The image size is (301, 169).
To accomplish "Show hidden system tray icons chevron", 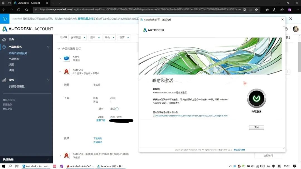I will 230,166.
